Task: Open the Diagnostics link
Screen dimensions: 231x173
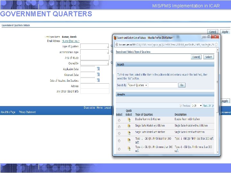Action: (90, 108)
